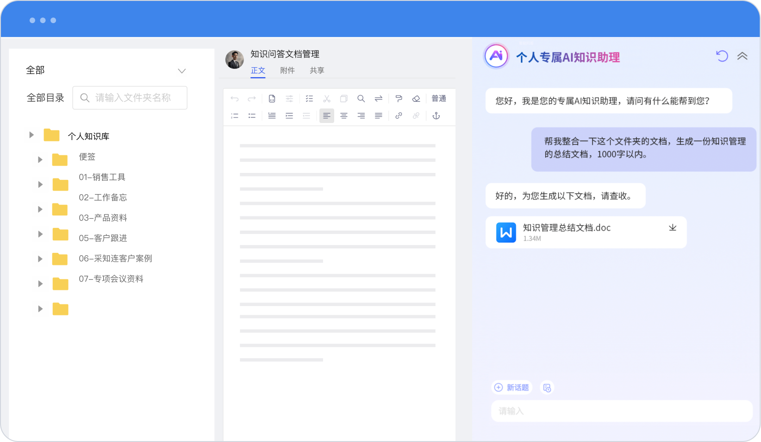This screenshot has height=442, width=761.
Task: Click the refresh icon in AI assistant header
Action: pyautogui.click(x=722, y=56)
